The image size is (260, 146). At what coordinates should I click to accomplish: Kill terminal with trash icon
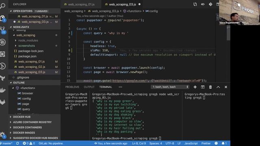pos(210,87)
